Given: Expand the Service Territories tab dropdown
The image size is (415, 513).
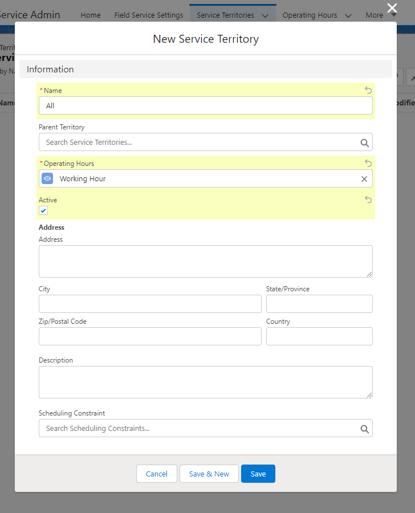Looking at the screenshot, I should click(265, 15).
